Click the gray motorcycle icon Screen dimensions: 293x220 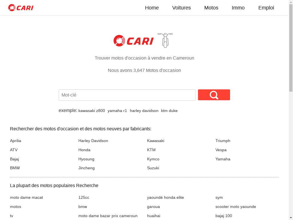tap(165, 40)
